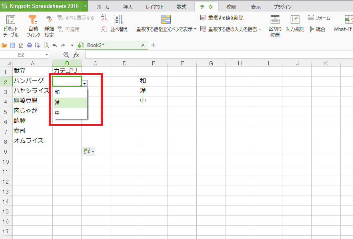Click the select-all corner of the grid
The width and height of the screenshot is (353, 239).
click(x=6, y=63)
